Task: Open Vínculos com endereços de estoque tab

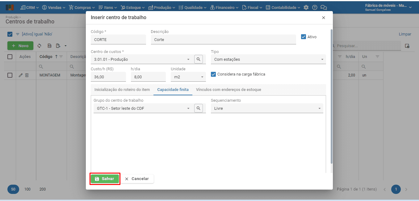Action: click(228, 90)
